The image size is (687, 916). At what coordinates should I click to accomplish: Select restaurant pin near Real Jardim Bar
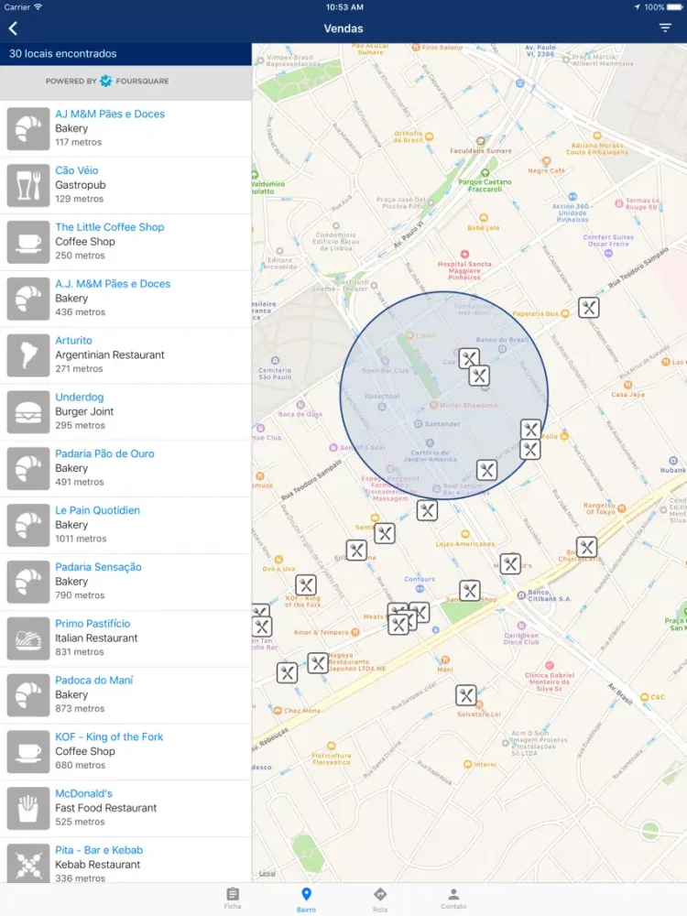486,470
